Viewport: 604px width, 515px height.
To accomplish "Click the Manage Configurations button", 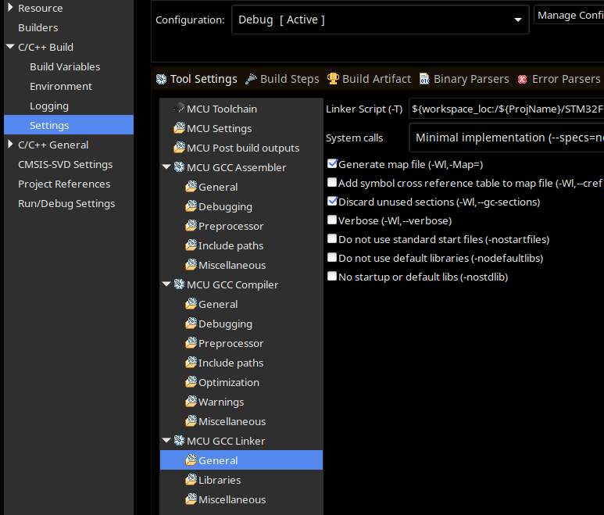I will click(x=569, y=15).
